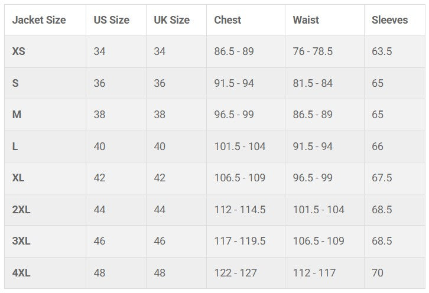Select the XS jacket size row label
This screenshot has width=429, height=293.
click(19, 51)
